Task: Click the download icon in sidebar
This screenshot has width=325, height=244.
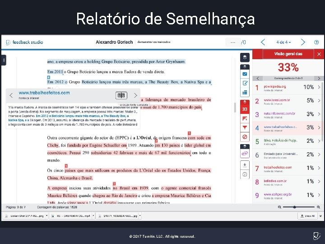Action: pyautogui.click(x=245, y=165)
